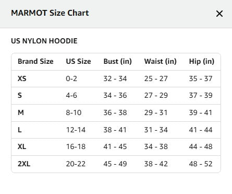Click the bust value 38 - 41
This screenshot has height=194, width=232.
click(x=115, y=130)
